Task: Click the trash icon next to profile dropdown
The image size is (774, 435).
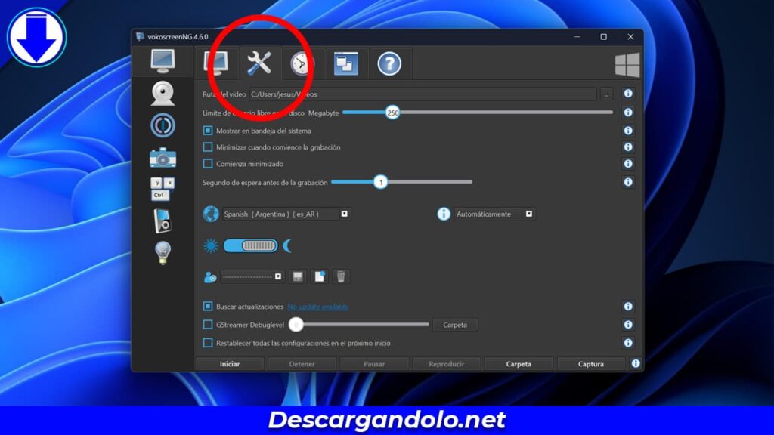Action: tap(342, 276)
